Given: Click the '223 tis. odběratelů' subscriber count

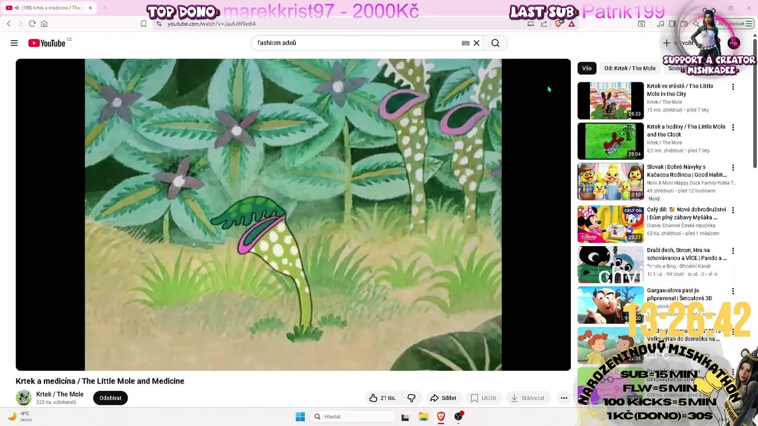Looking at the screenshot, I should pyautogui.click(x=56, y=402).
